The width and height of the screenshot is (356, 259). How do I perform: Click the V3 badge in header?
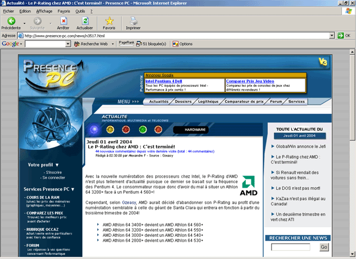coord(323,62)
